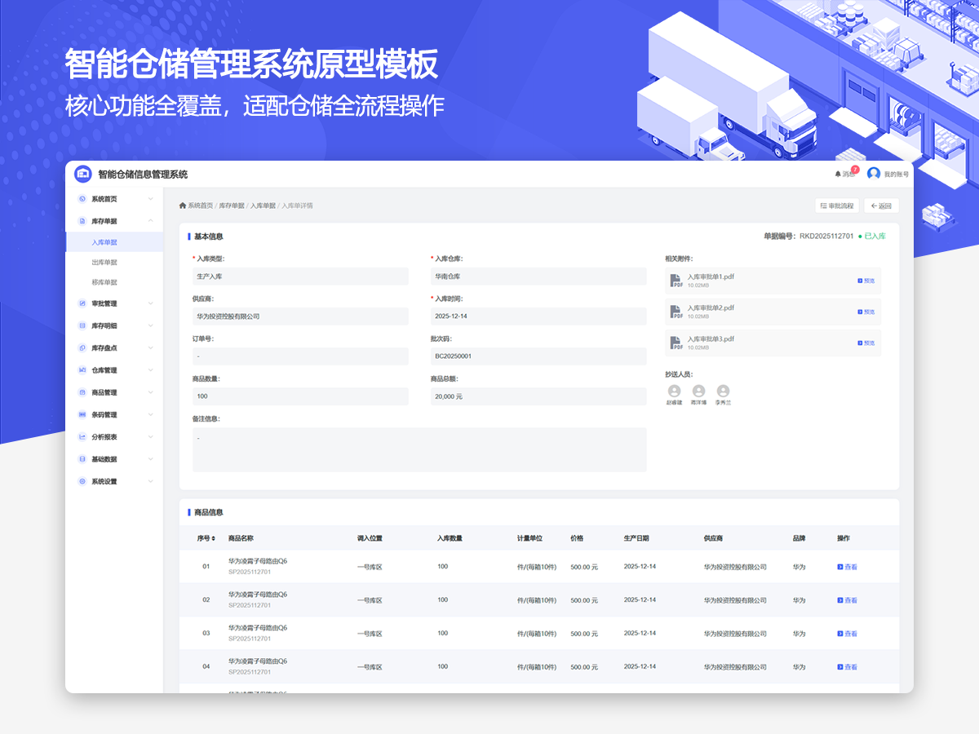
Task: Click the 备注信息 text area
Action: point(419,449)
